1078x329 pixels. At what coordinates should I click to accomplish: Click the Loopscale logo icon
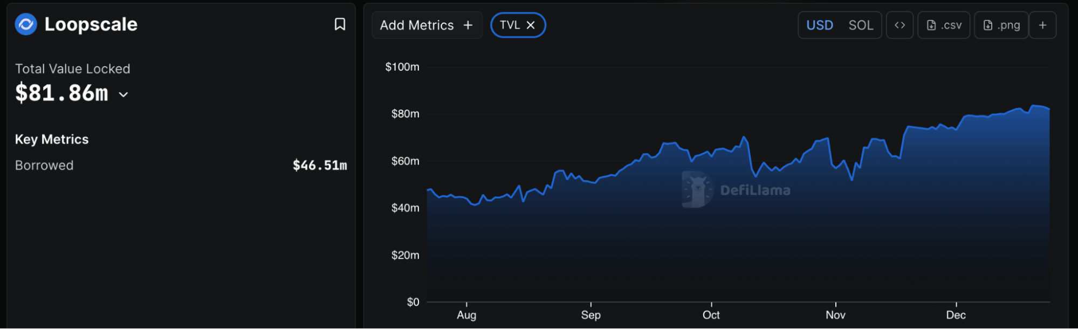tap(26, 24)
